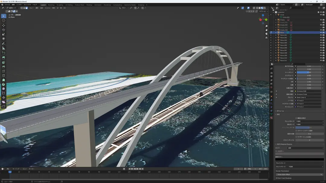Select the Cursor tool in the left toolbar
Image resolution: width=326 pixels, height=183 pixels.
[x=4, y=20]
